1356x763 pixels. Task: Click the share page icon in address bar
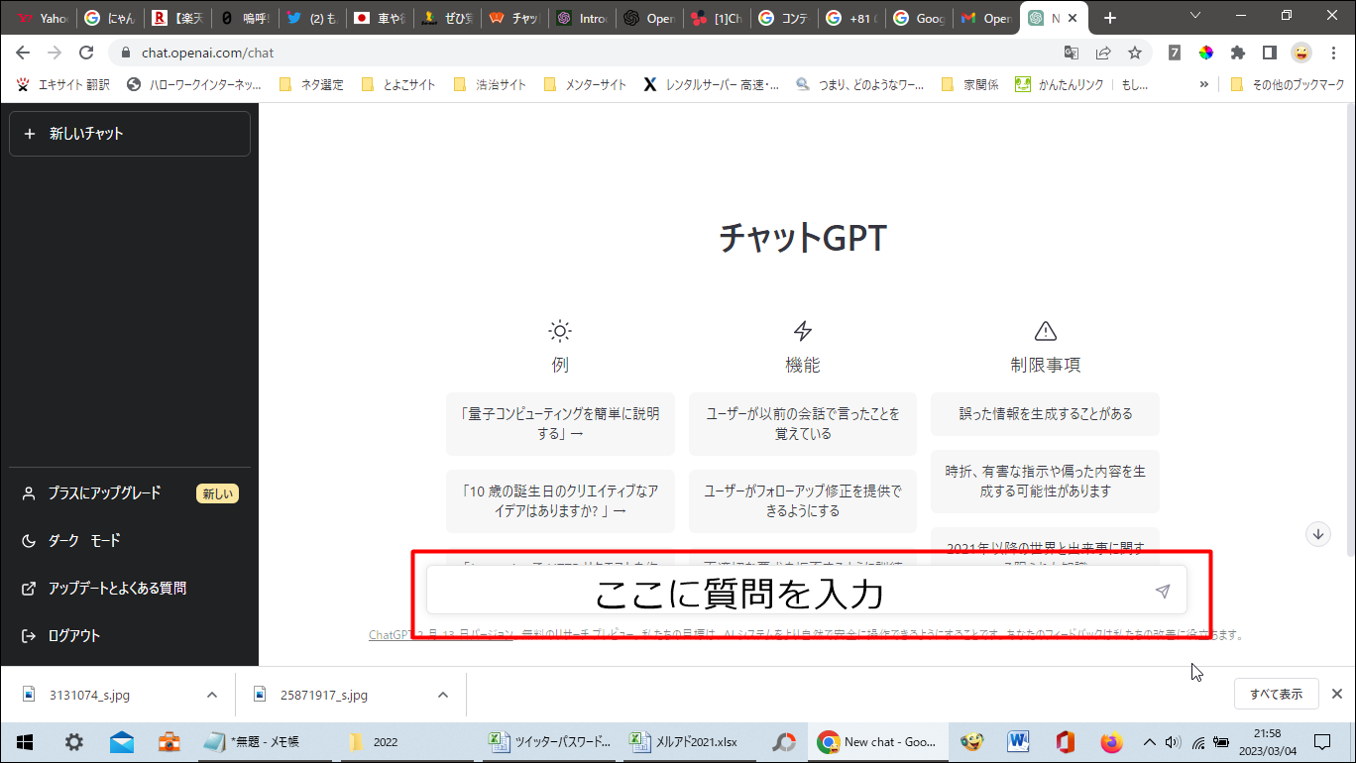(x=1103, y=53)
